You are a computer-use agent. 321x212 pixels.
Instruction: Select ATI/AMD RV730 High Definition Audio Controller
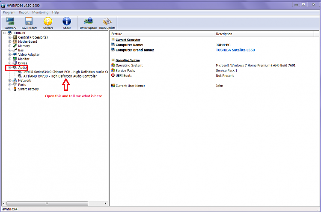tap(60, 76)
